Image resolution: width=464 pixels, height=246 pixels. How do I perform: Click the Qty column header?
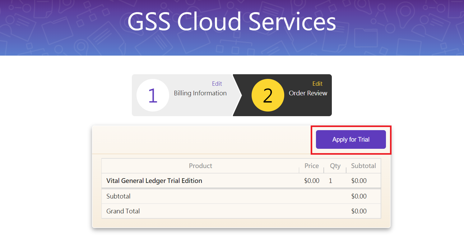(x=335, y=166)
